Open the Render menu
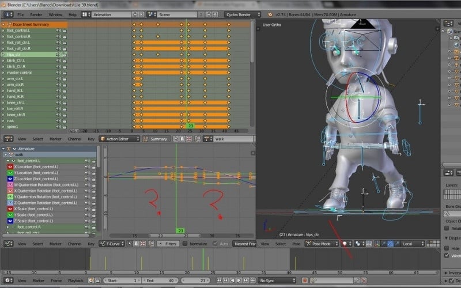461x288 pixels. click(36, 14)
